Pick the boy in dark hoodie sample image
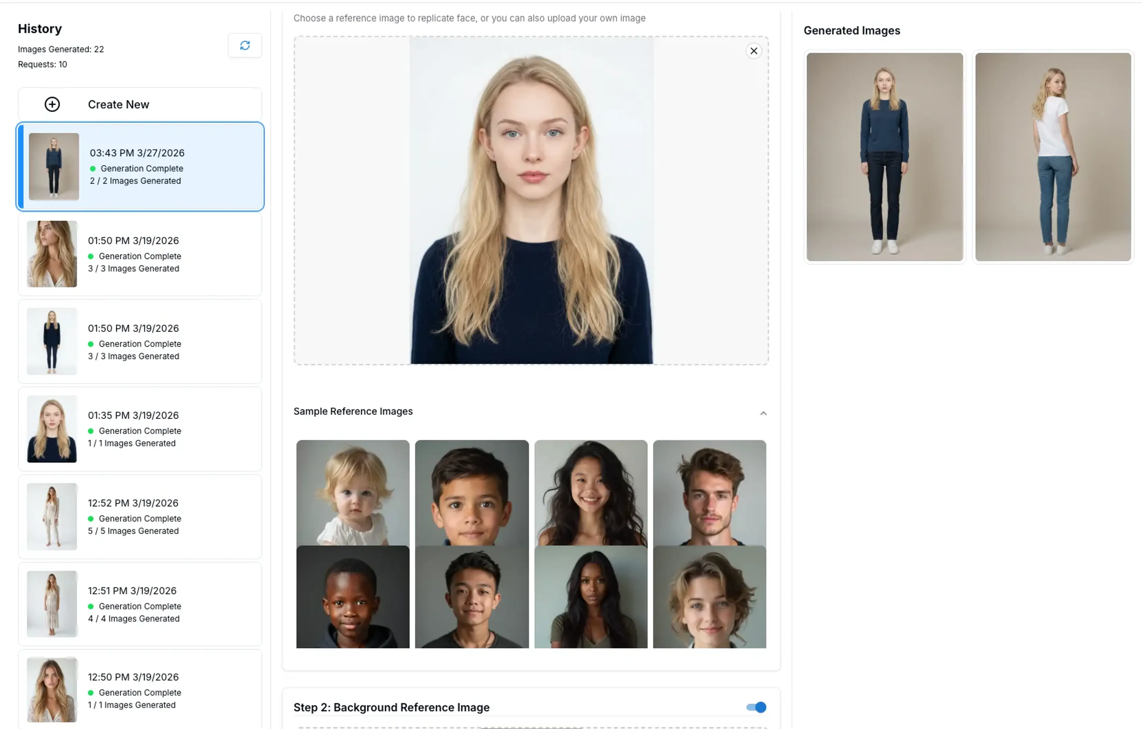Viewport: 1142px width, 729px height. (x=353, y=597)
